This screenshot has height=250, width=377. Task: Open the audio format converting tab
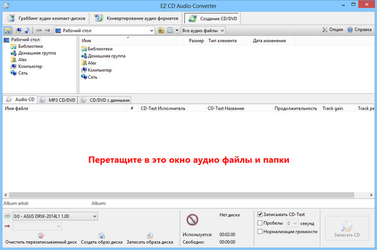coord(136,18)
